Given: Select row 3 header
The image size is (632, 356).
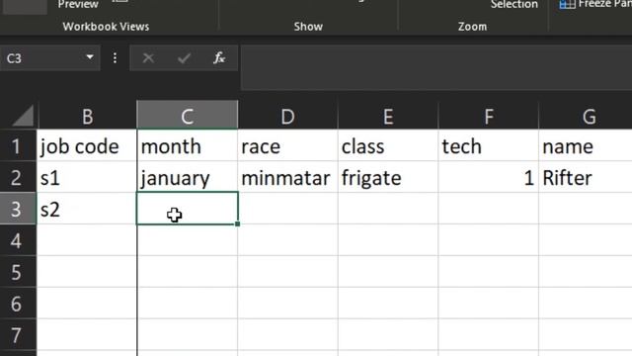Looking at the screenshot, I should pyautogui.click(x=18, y=209).
